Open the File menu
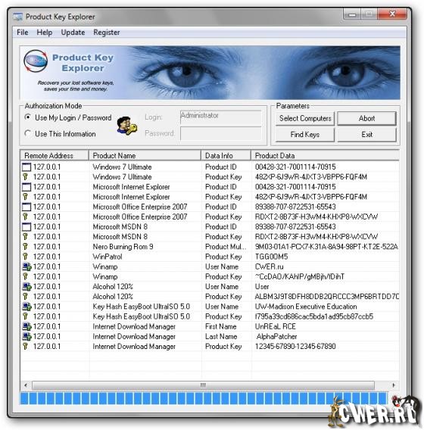Screen dimensions: 424x430 coord(23,33)
